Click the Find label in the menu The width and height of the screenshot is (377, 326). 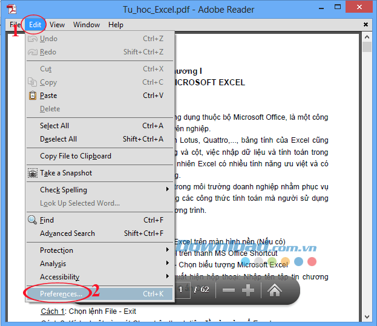47,220
